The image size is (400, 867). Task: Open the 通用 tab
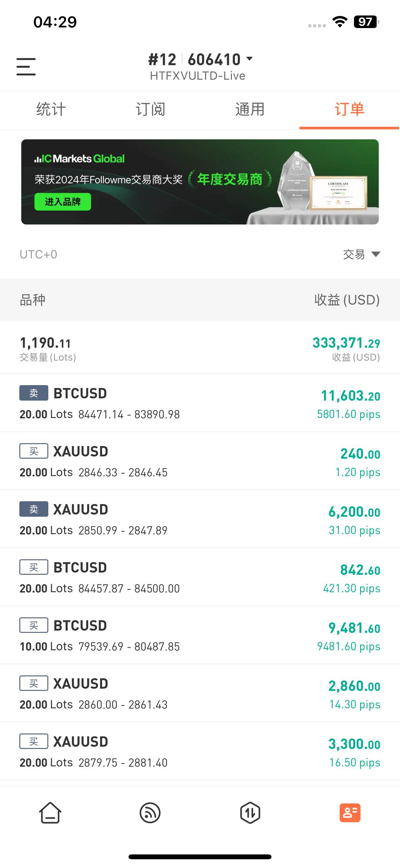point(250,109)
